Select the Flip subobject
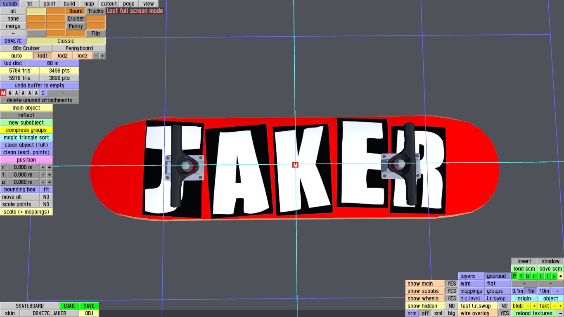Screen dimensions: 564x317 click(96, 33)
